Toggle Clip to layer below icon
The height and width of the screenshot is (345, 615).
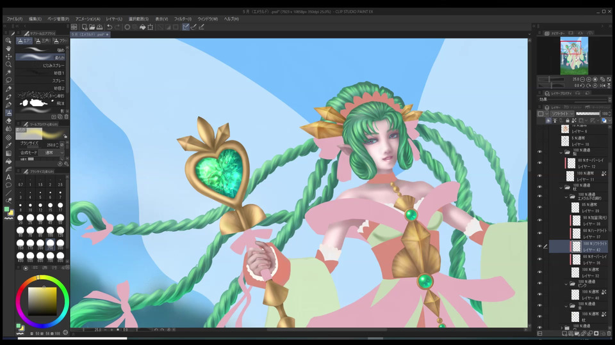548,121
